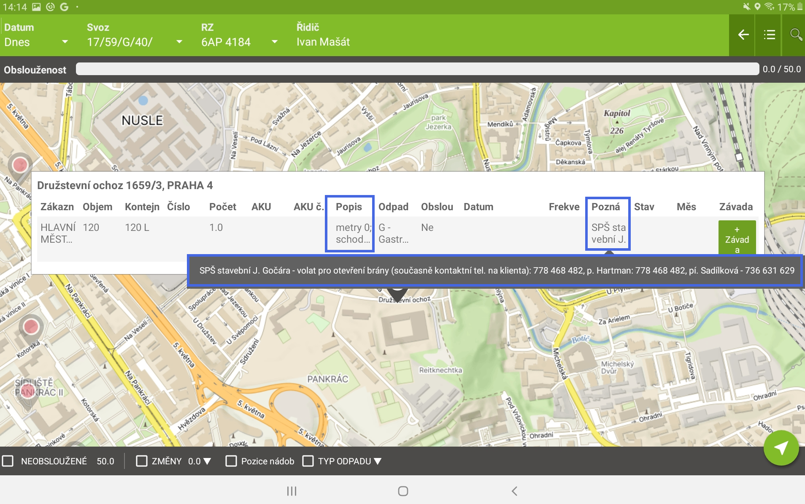Open the list view icon
Image resolution: width=805 pixels, height=504 pixels.
click(x=769, y=35)
